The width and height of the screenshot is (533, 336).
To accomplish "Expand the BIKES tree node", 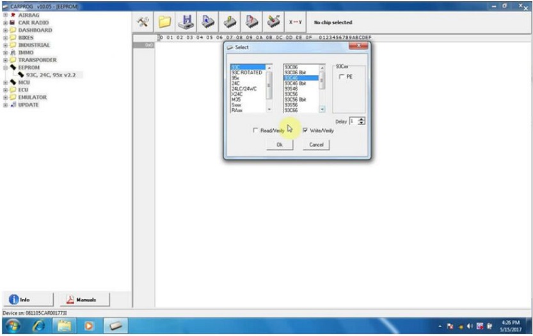I will (x=5, y=38).
